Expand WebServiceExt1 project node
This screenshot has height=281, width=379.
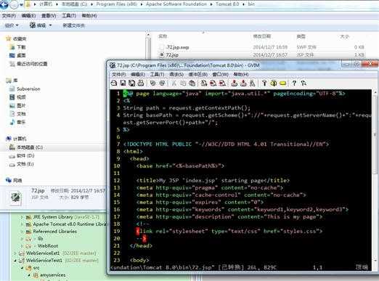pos(15,253)
